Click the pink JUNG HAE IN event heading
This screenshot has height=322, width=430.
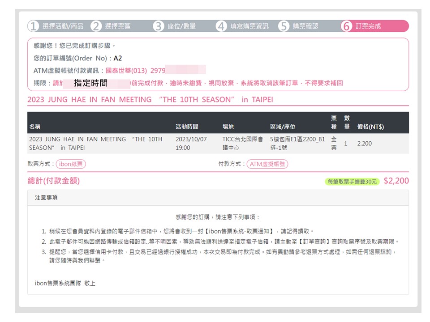coord(150,100)
